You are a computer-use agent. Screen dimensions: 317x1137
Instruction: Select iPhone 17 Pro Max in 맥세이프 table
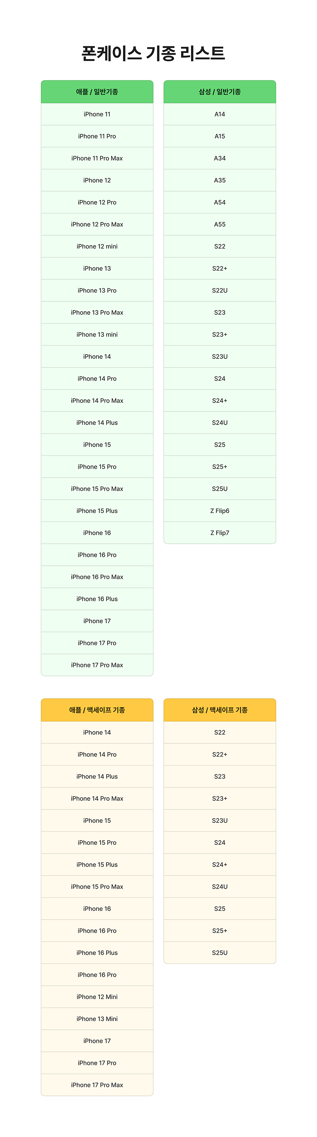coord(97,1085)
